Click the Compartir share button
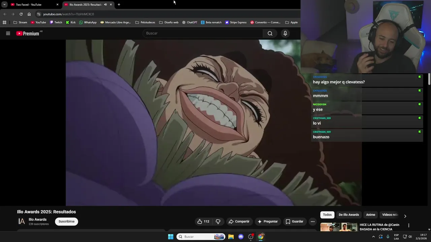 click(239, 221)
